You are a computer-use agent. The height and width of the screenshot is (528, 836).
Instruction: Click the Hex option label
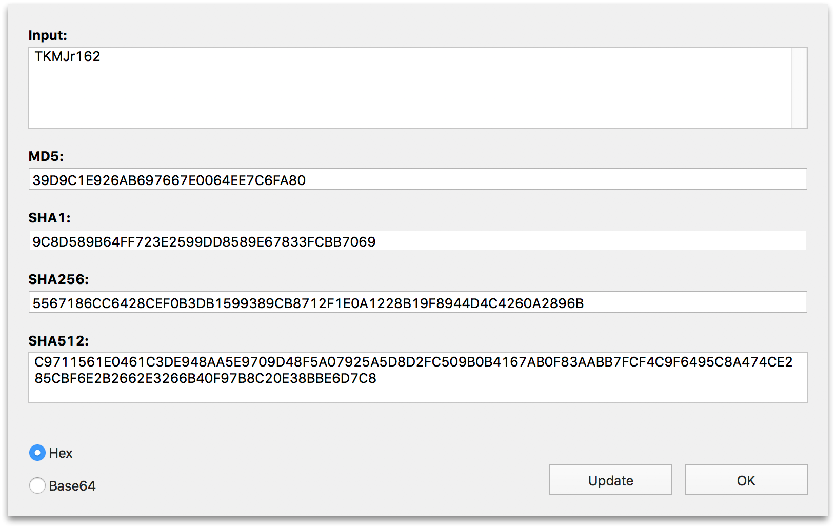(61, 453)
